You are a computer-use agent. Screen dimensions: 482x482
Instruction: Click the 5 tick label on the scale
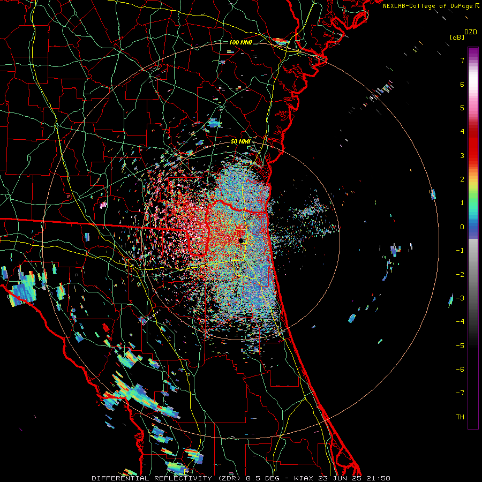[462, 108]
